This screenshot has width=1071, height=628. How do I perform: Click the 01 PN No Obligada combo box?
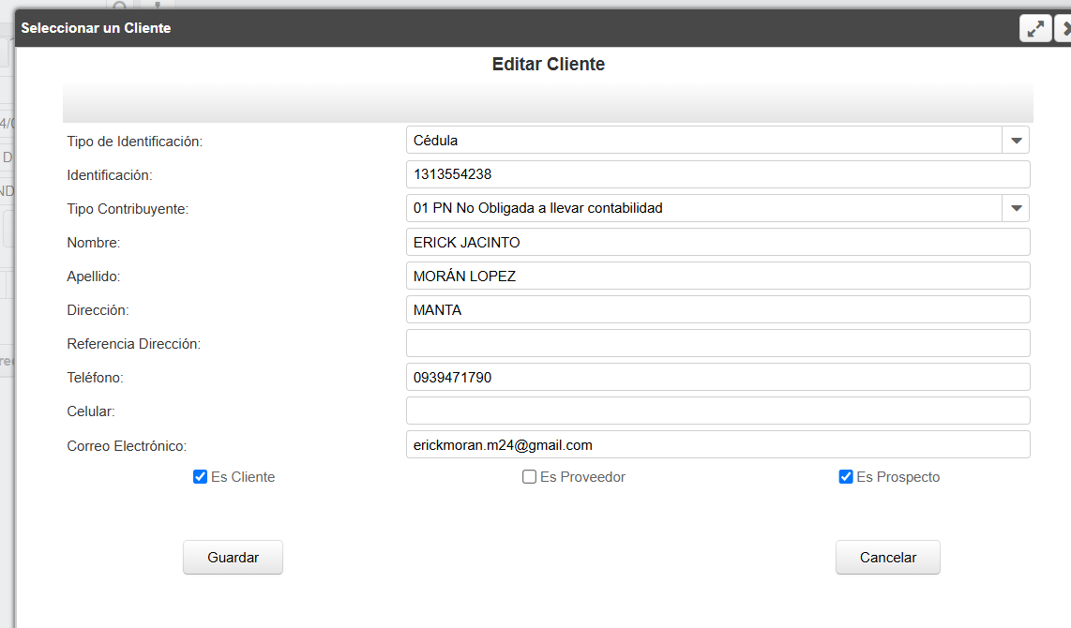[x=703, y=208]
